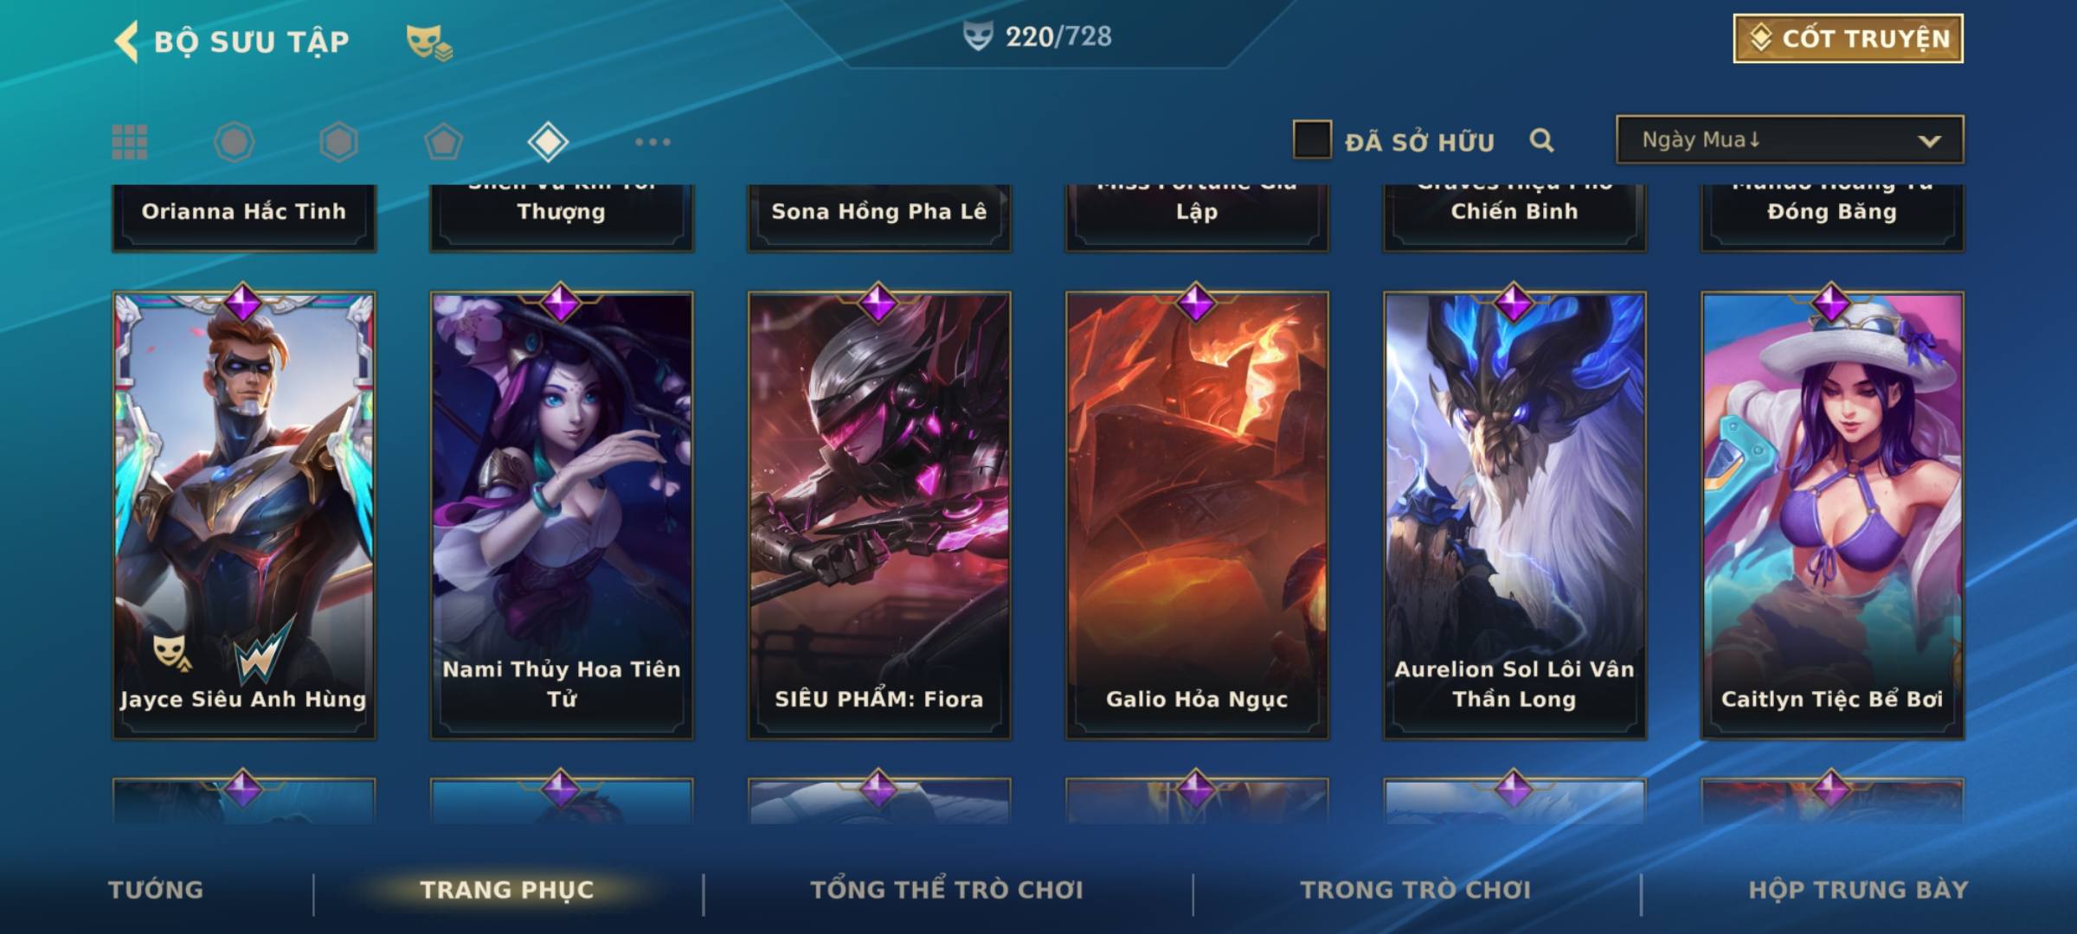Select the diamond rarity filter icon
The image size is (2077, 934).
point(548,142)
